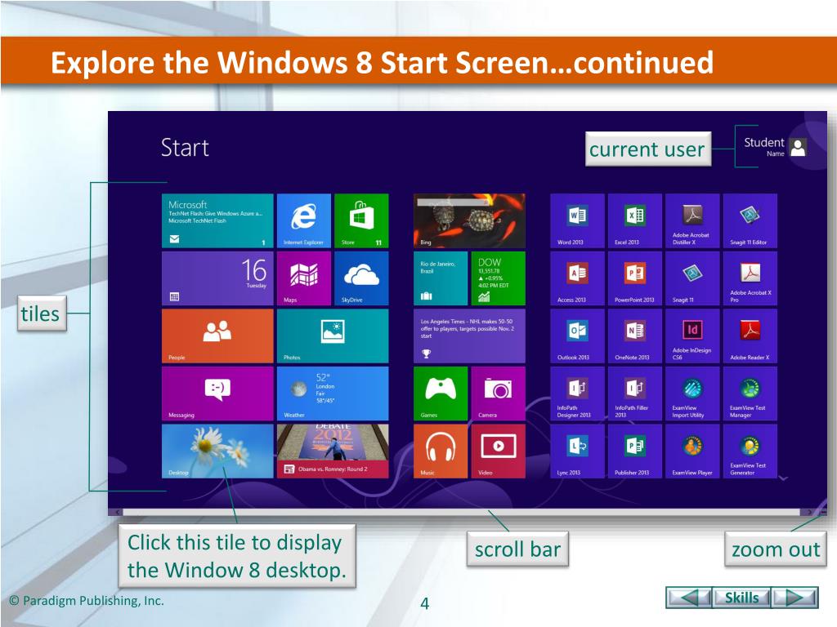Open Adobe InDesign CS6
Viewport: 837px width, 627px height.
click(692, 336)
